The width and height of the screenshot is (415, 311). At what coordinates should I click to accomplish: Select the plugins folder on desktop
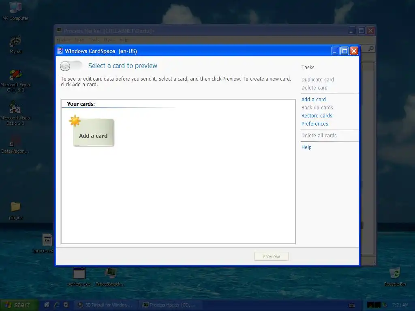click(16, 211)
